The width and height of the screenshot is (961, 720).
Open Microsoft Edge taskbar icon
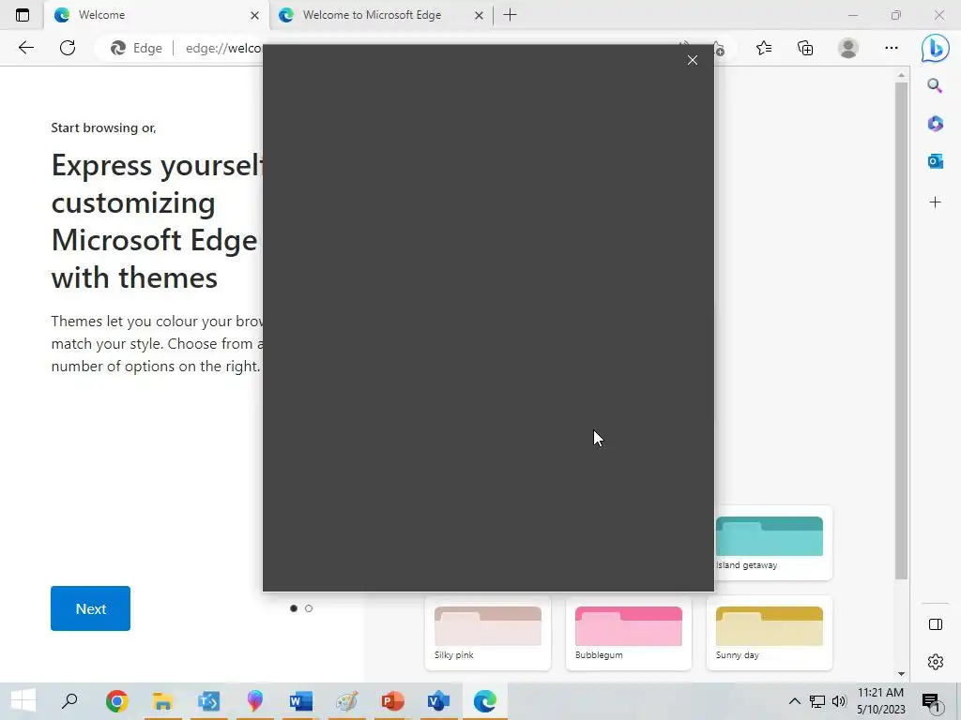tap(484, 701)
